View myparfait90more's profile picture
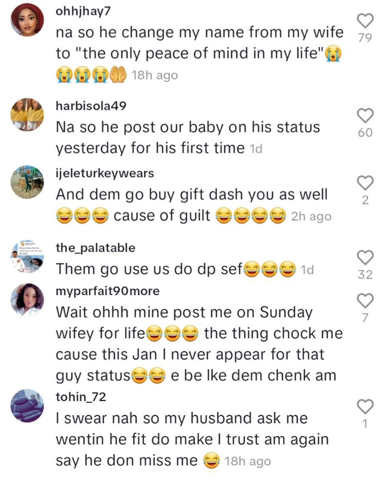389x485 pixels. 28,300
